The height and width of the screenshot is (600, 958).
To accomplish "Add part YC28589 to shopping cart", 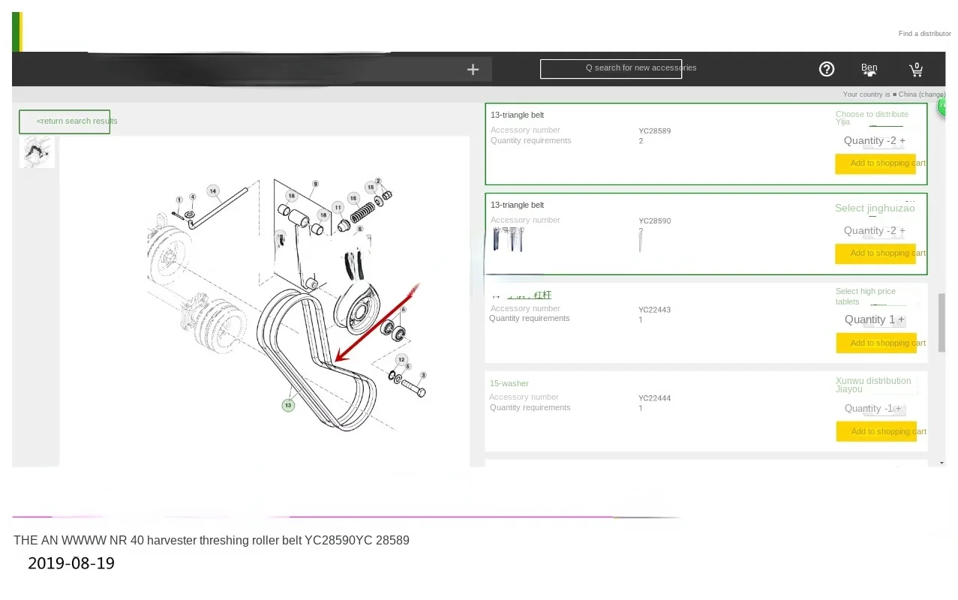I will (875, 163).
